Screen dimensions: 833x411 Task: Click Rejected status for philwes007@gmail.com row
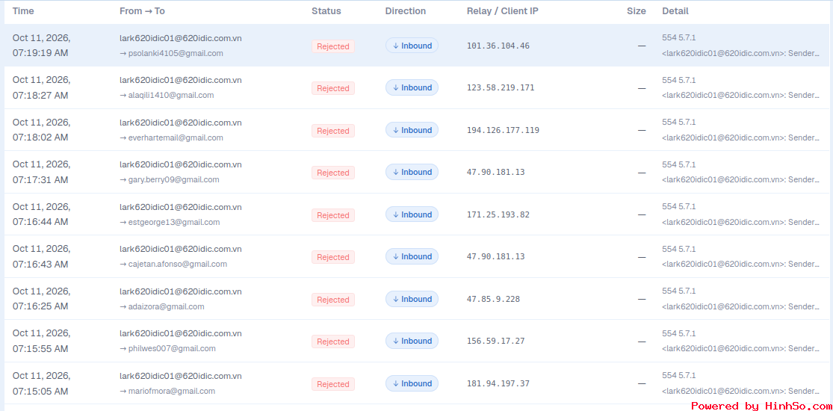click(x=333, y=342)
